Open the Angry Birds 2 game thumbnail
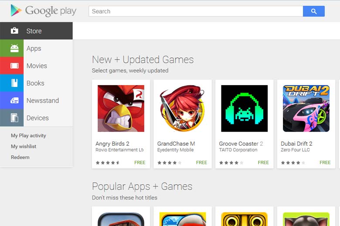The width and height of the screenshot is (340, 226). point(121,108)
